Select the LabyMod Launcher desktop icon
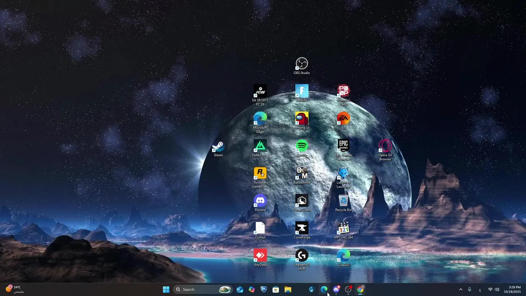Viewport: 526px width, 296px height. [x=343, y=178]
